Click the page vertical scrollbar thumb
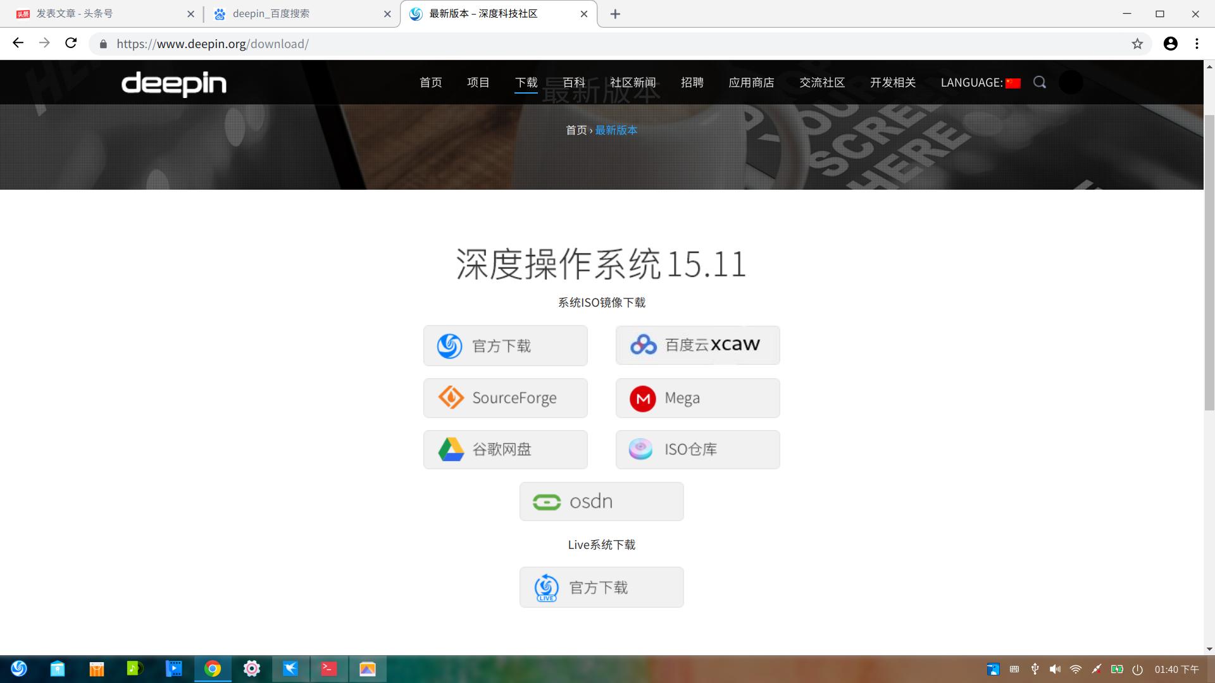 (x=1209, y=262)
